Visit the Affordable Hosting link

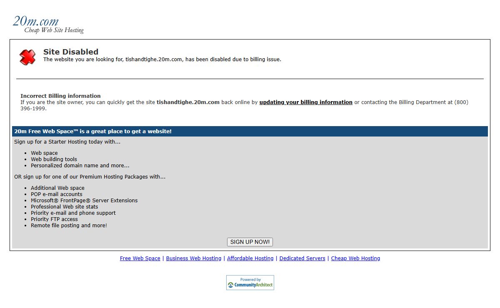click(x=250, y=258)
